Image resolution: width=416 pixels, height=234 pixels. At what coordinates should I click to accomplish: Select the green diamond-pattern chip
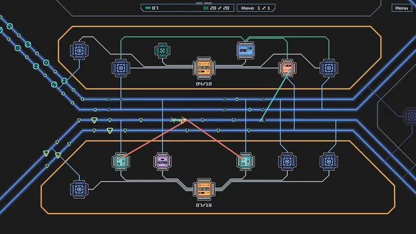163,50
